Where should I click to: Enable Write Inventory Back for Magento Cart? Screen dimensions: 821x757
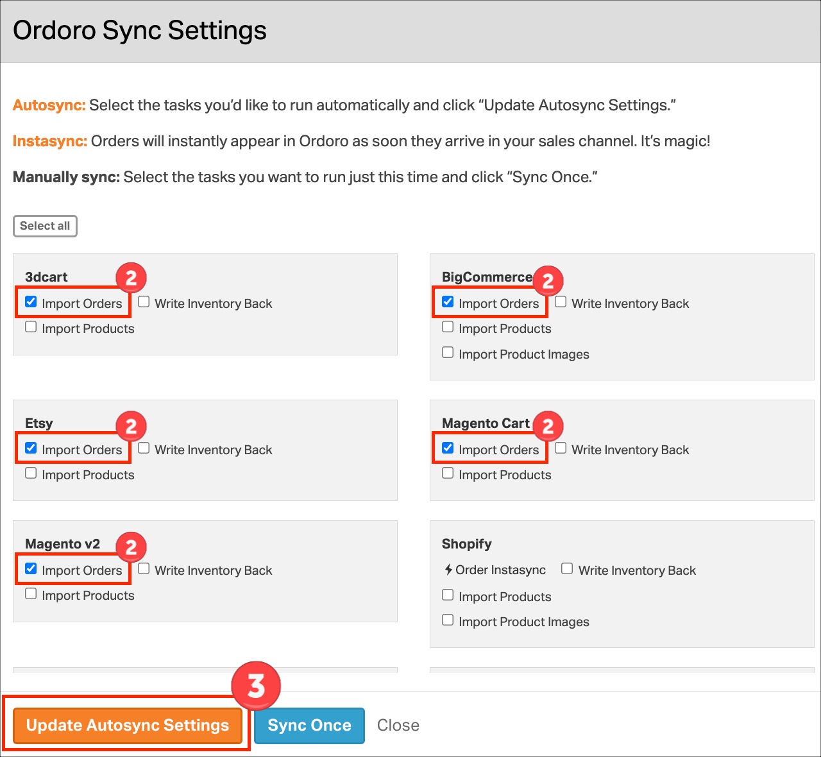tap(561, 448)
